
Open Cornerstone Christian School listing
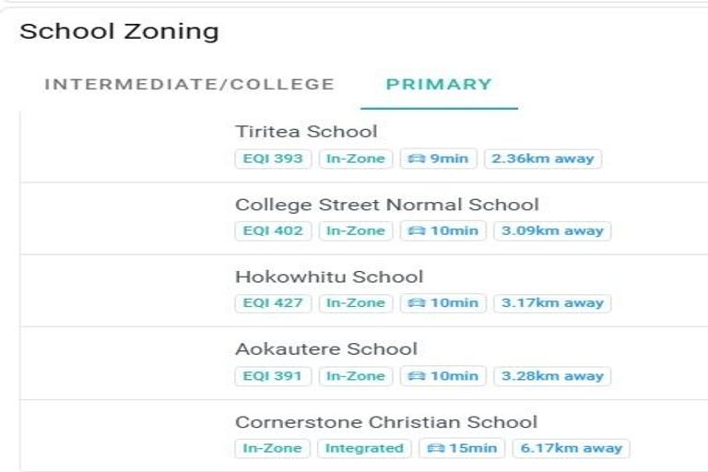(386, 422)
